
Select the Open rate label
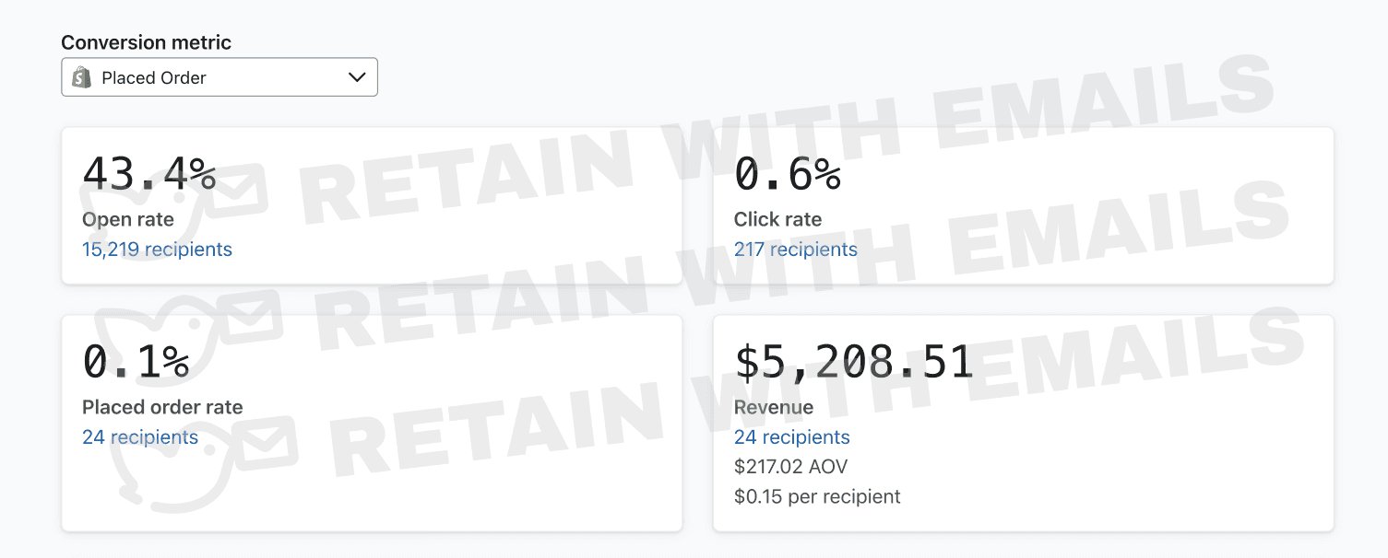(128, 220)
